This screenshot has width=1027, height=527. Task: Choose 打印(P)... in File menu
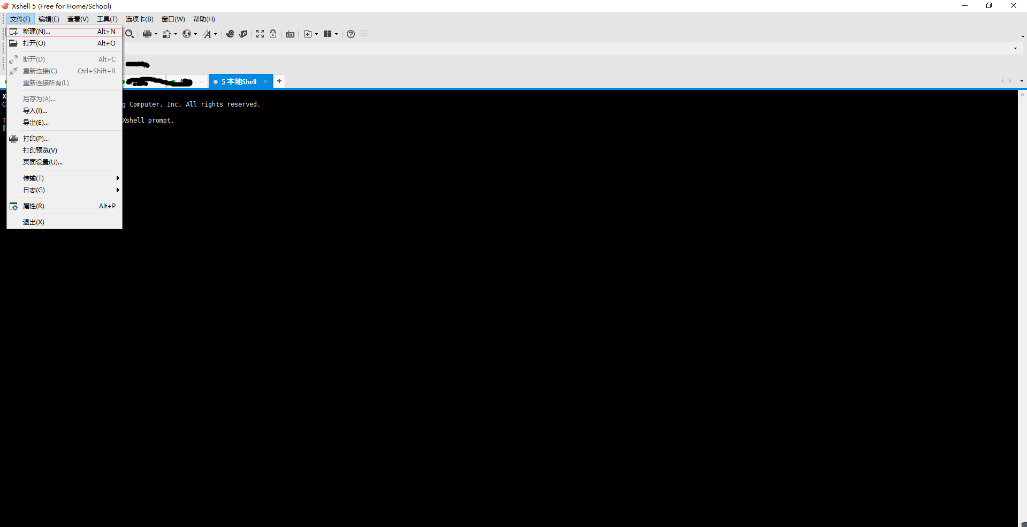[x=64, y=139]
